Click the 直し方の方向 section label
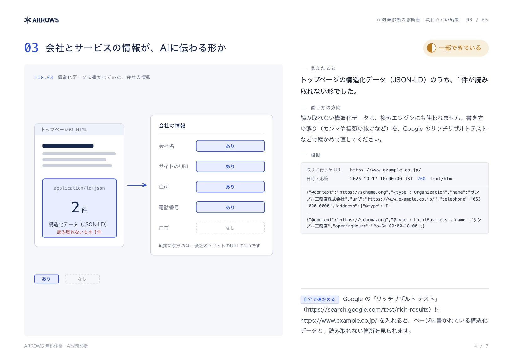Image resolution: width=513 pixels, height=362 pixels. [x=325, y=108]
